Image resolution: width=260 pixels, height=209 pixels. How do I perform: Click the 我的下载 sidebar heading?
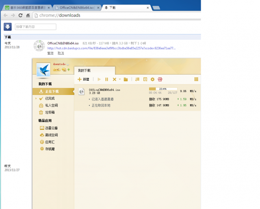click(x=45, y=84)
